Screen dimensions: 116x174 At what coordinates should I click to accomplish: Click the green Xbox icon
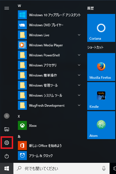(22, 125)
